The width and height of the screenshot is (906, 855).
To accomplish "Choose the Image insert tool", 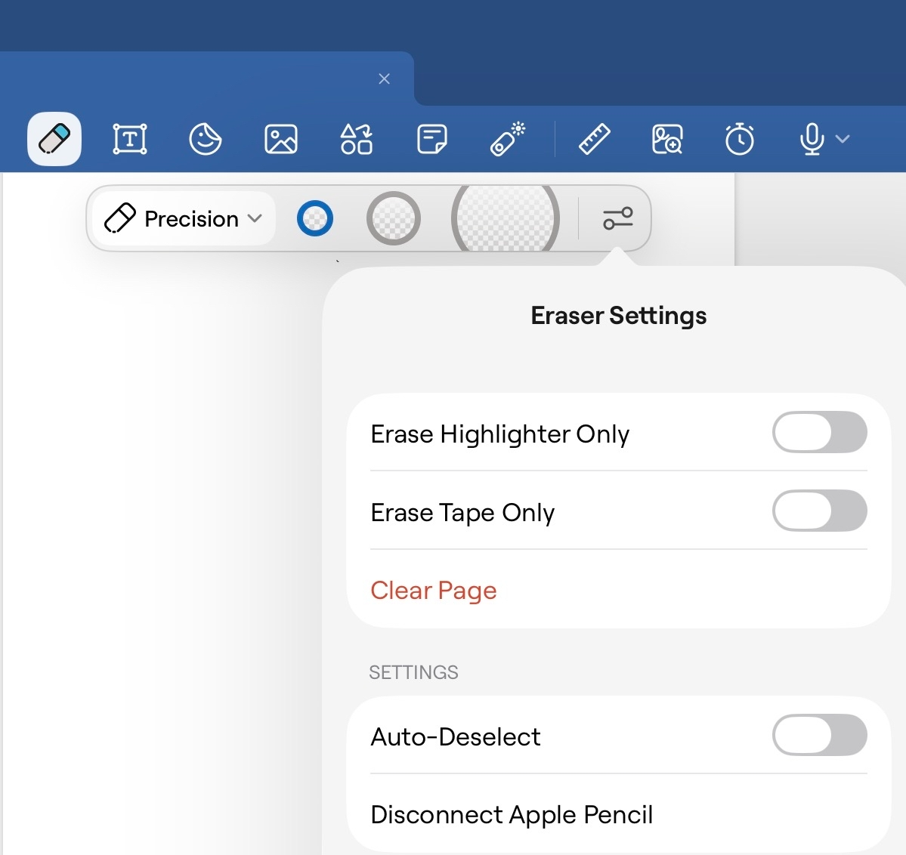I will pyautogui.click(x=281, y=139).
